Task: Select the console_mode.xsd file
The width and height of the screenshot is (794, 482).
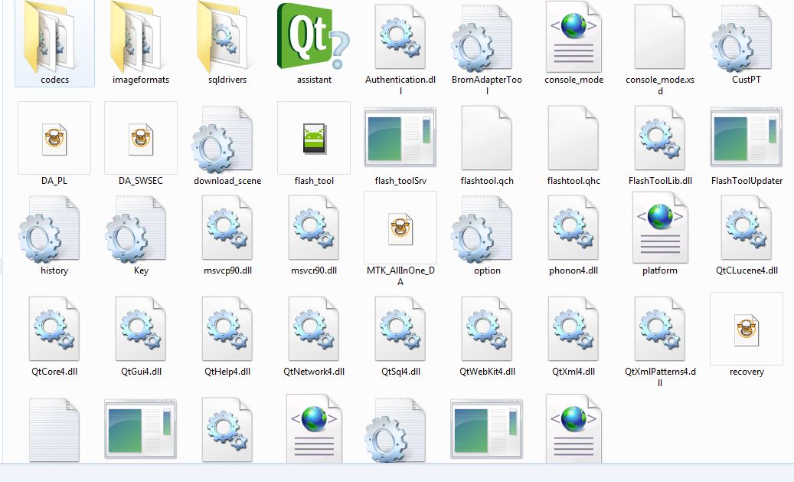Action: pyautogui.click(x=660, y=48)
